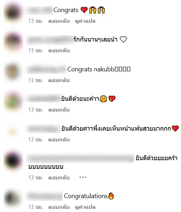
Task: Open blurred username before Congrats nakubb text
Action: click(x=46, y=69)
